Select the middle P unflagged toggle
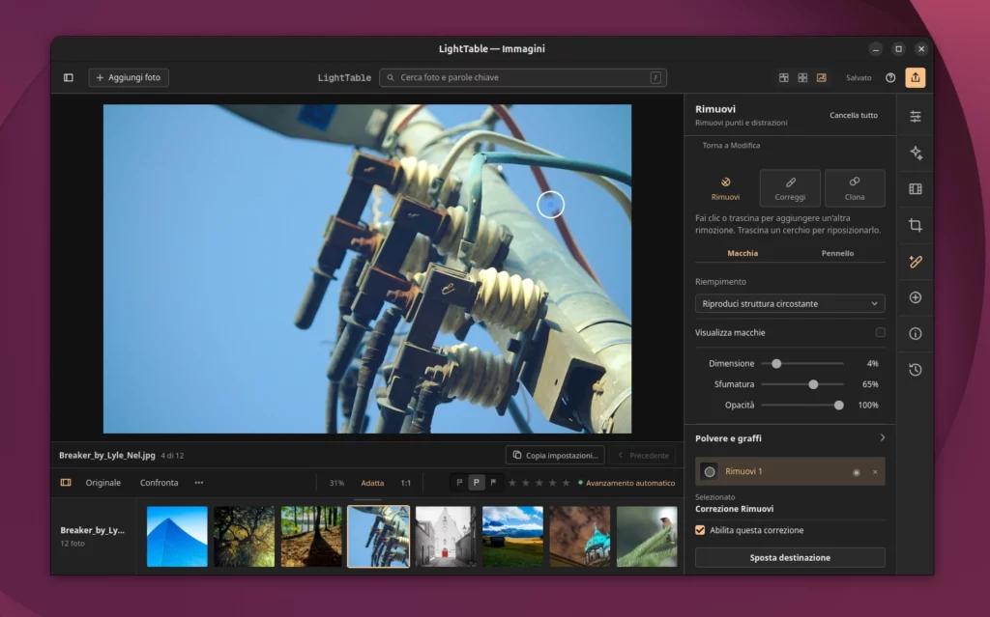Image resolution: width=990 pixels, height=617 pixels. coord(476,483)
